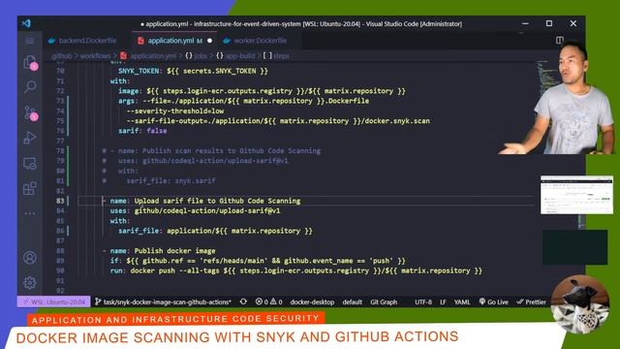Click the synchronize changes icon in status bar
This screenshot has width=620, height=349.
[243, 301]
